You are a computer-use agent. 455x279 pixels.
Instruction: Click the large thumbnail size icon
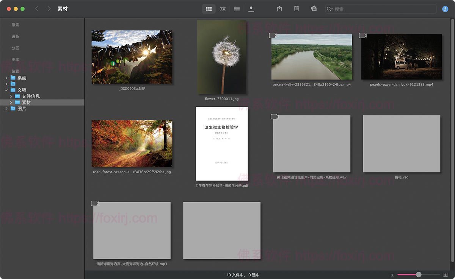pos(446,275)
